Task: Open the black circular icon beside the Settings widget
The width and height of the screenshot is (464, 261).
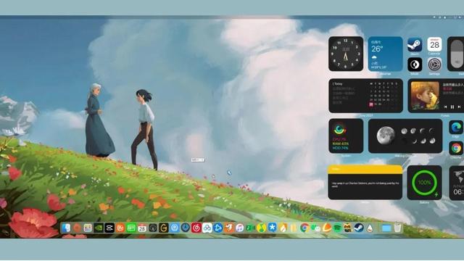Action: [x=415, y=65]
